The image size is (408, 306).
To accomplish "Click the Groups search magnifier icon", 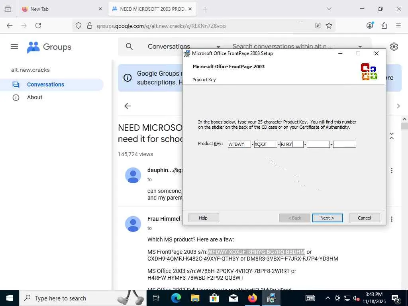I will click(x=129, y=47).
